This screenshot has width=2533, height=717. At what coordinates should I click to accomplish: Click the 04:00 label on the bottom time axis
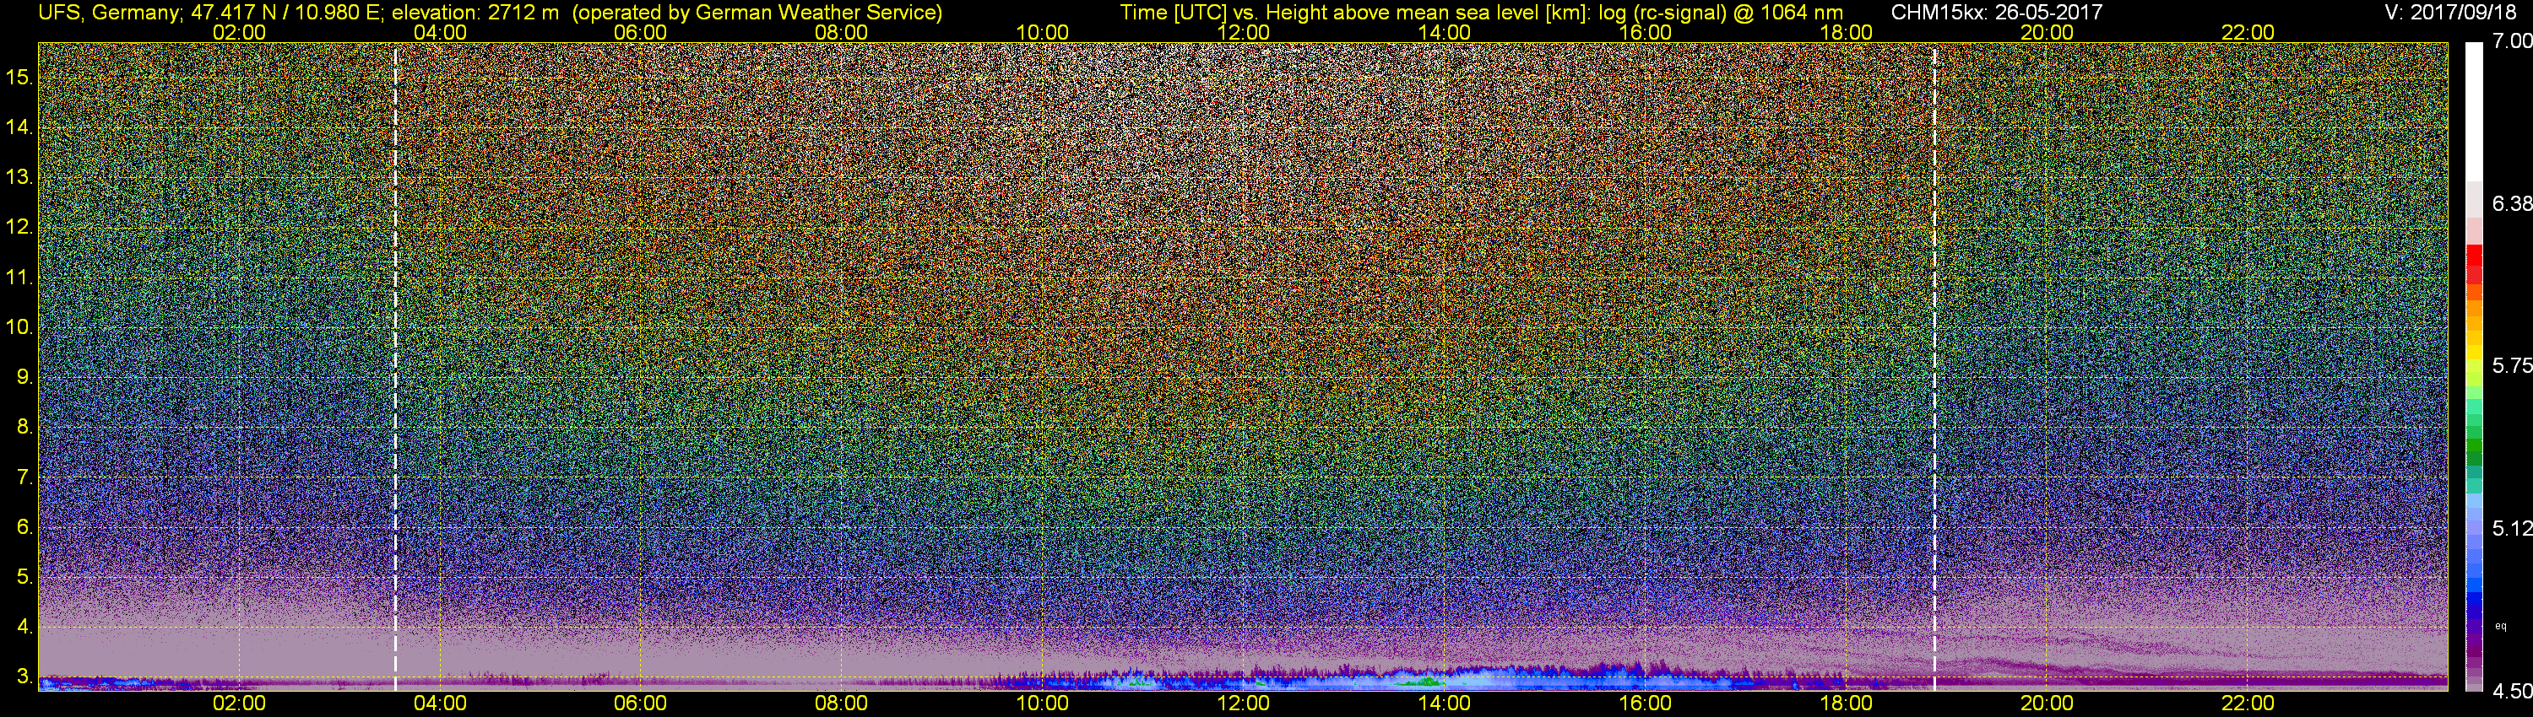click(x=440, y=704)
